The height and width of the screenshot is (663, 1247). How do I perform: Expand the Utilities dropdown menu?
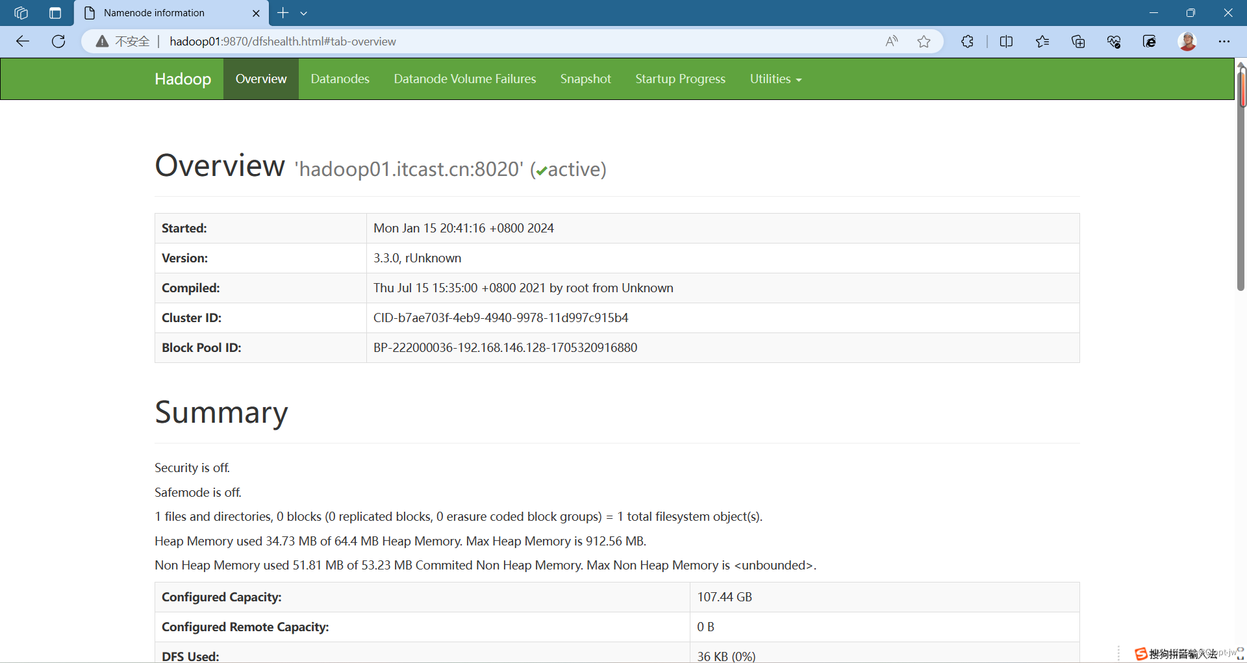coord(775,79)
